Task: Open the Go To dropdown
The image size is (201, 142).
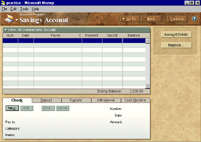Action: click(130, 19)
